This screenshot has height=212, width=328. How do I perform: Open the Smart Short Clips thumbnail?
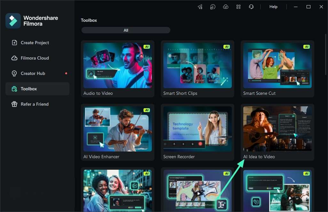click(x=198, y=66)
